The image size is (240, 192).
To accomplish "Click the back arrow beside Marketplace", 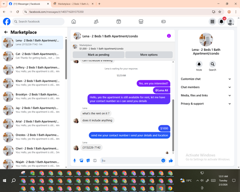I will coord(6,32).
